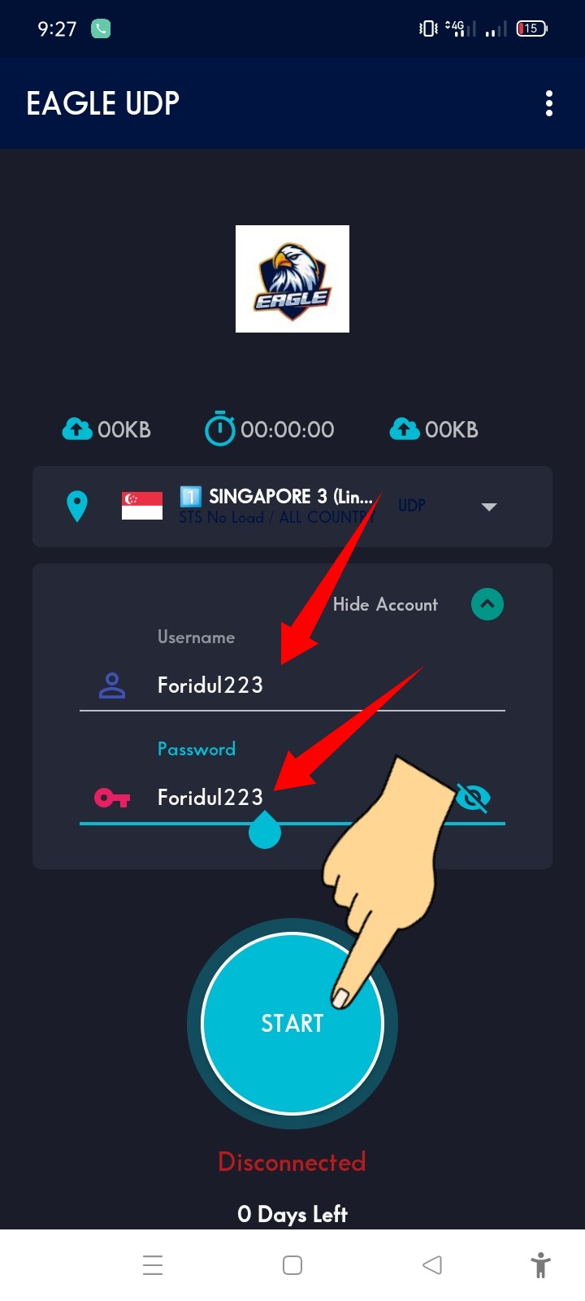
Task: Tap the accessibility shortcut icon
Action: click(540, 1265)
